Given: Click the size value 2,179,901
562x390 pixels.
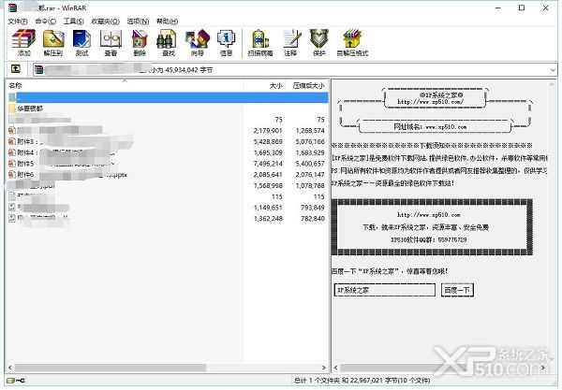Looking at the screenshot, I should pos(268,131).
